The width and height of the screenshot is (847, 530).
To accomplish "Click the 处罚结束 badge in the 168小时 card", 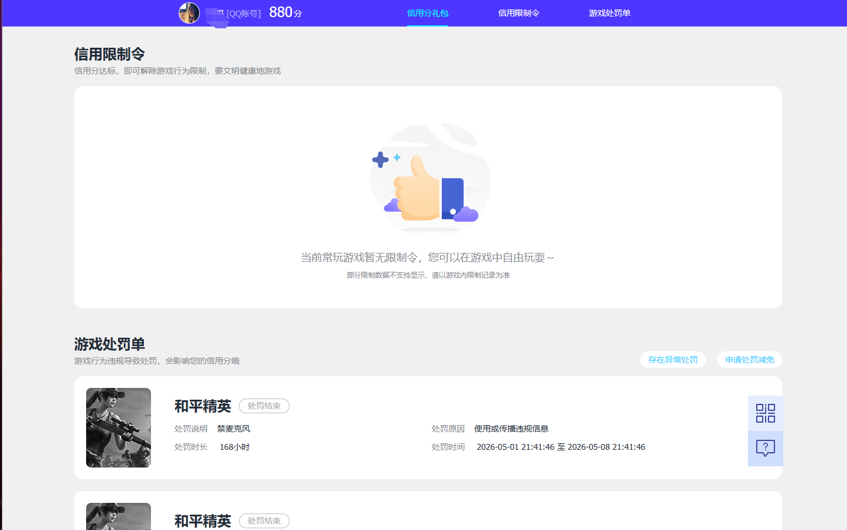I will 264,406.
